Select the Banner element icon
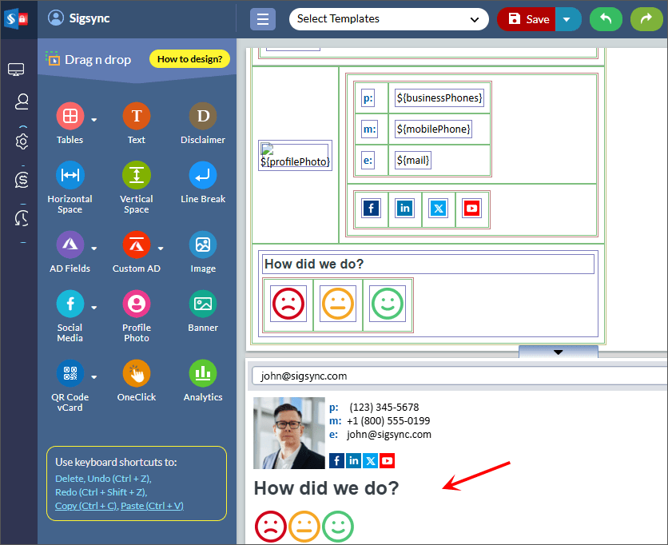 (x=203, y=304)
